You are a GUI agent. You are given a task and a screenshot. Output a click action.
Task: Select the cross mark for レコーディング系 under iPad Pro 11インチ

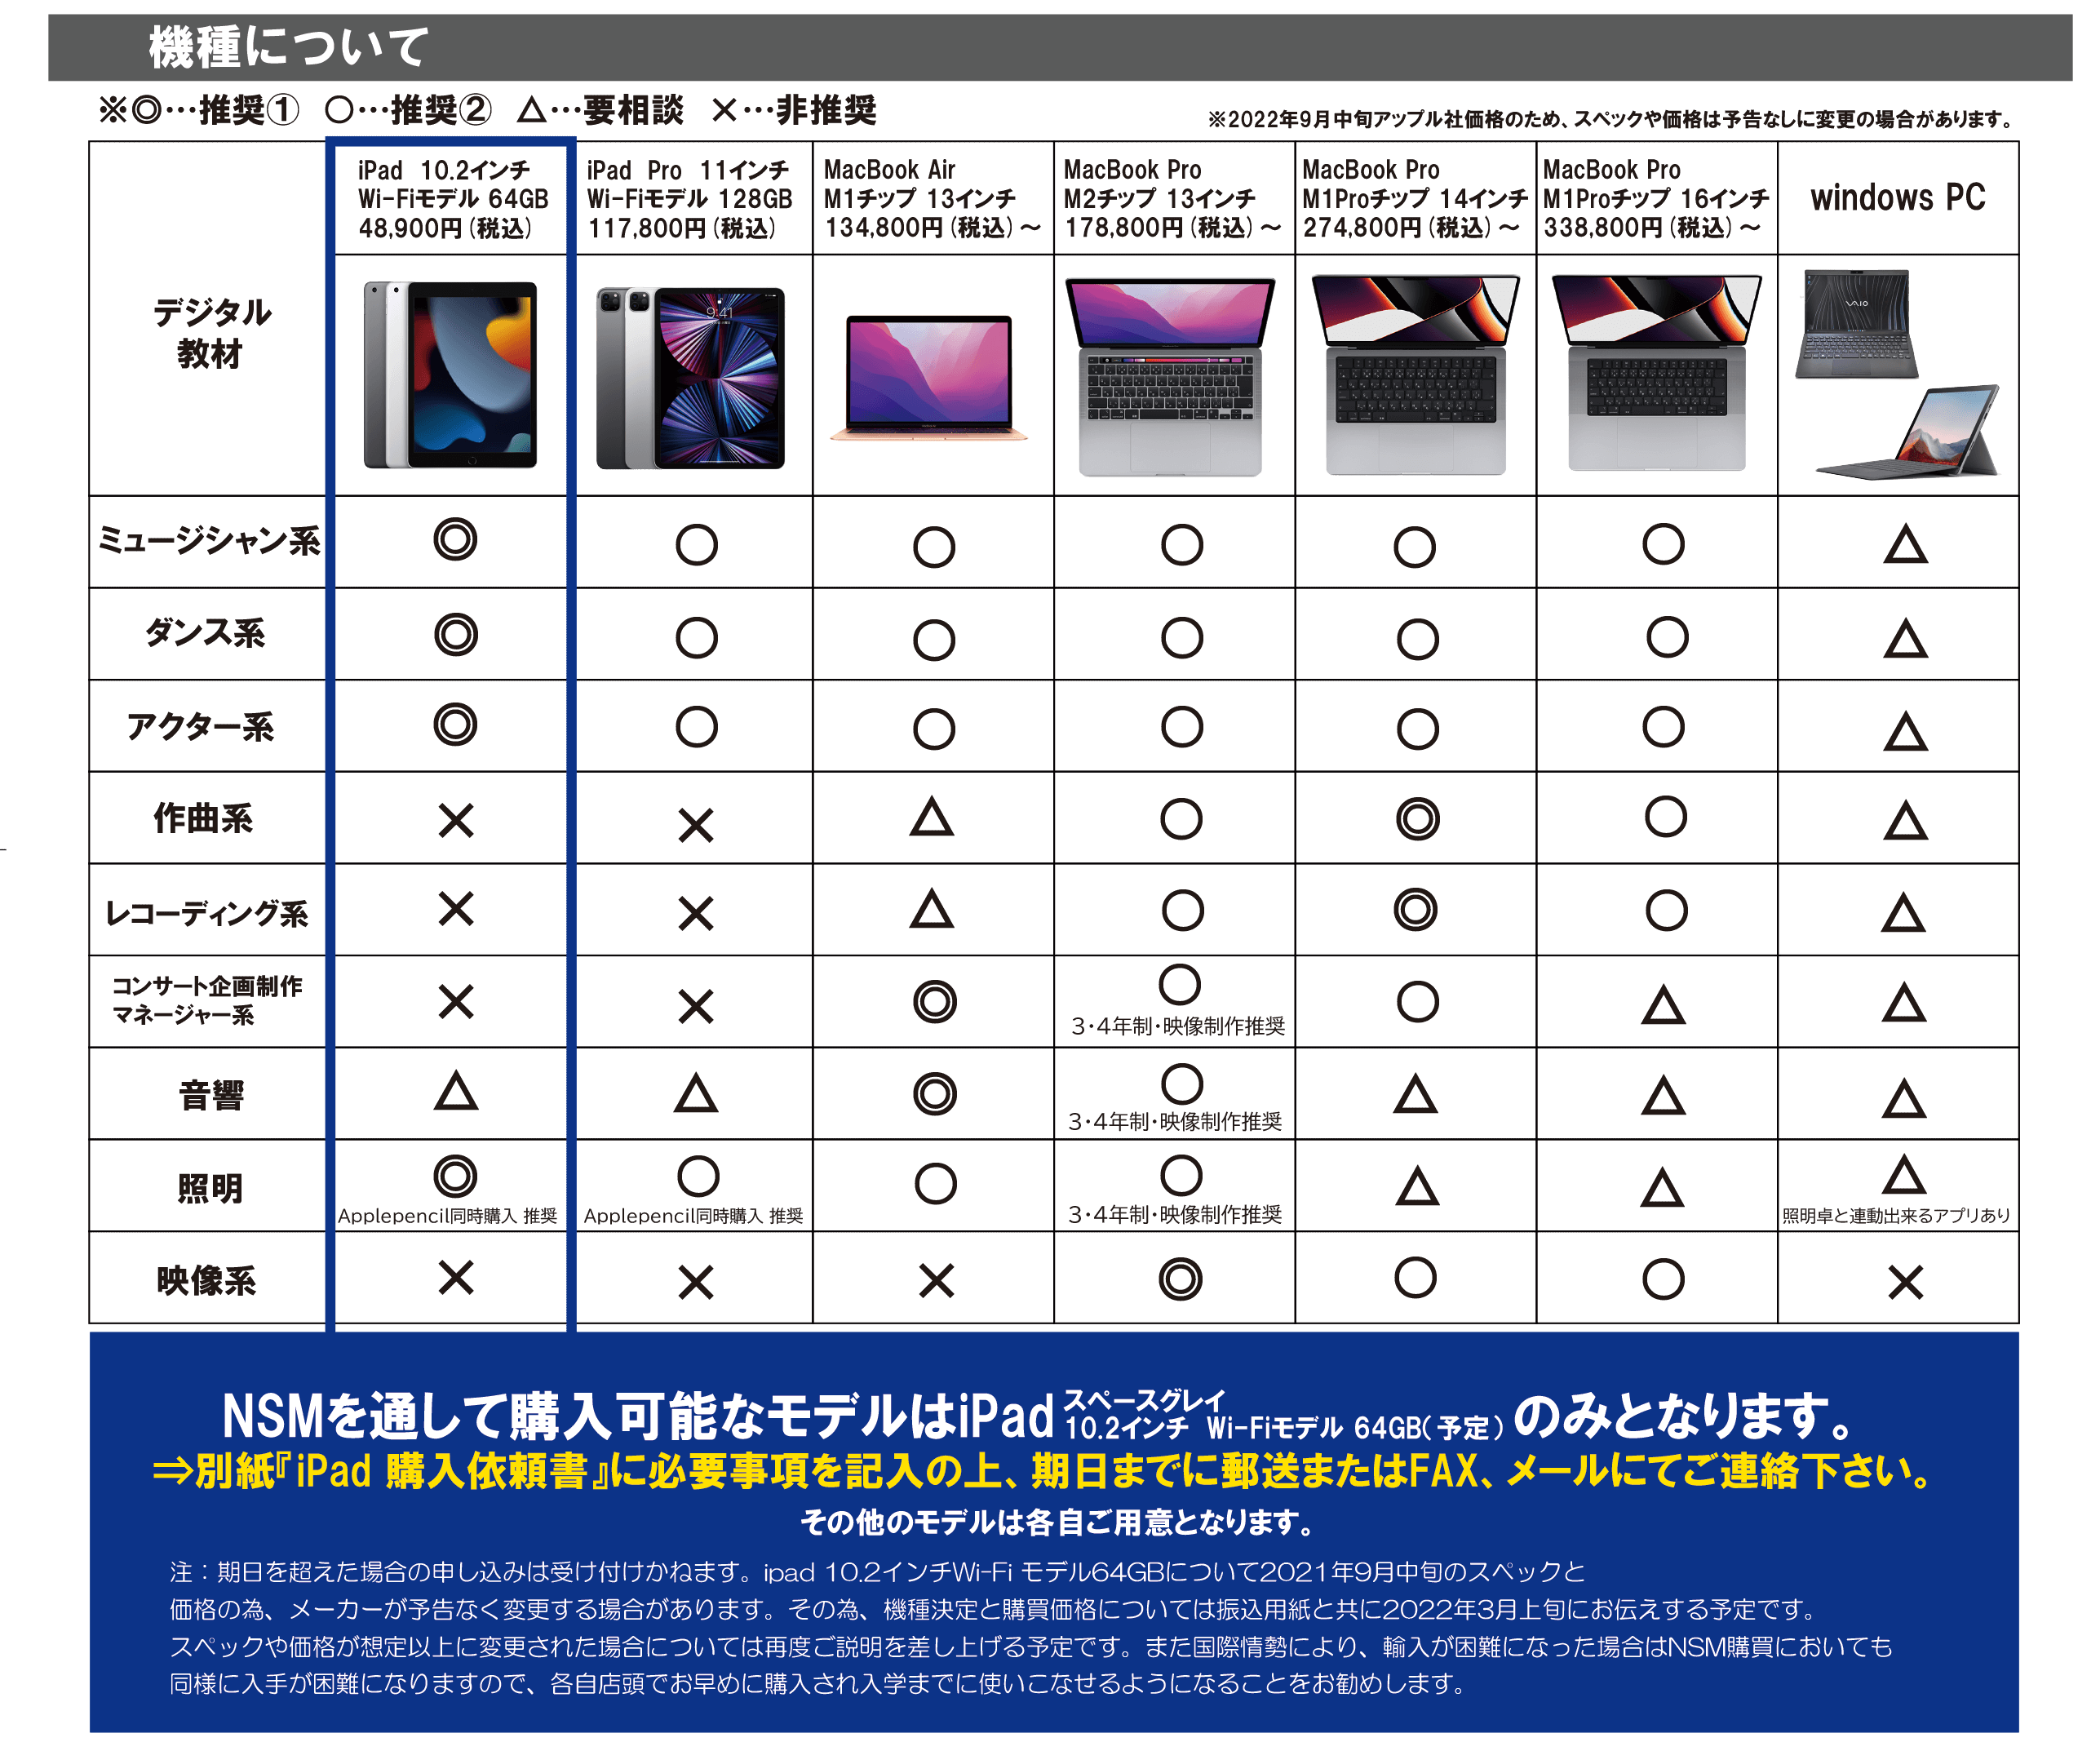pyautogui.click(x=695, y=913)
